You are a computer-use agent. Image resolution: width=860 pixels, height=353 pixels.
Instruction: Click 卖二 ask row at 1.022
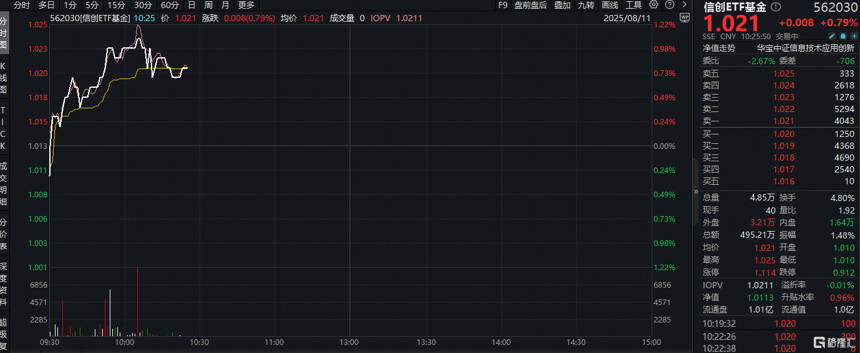[778, 109]
